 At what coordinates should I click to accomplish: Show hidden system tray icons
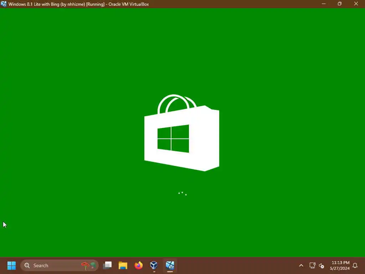(301, 265)
